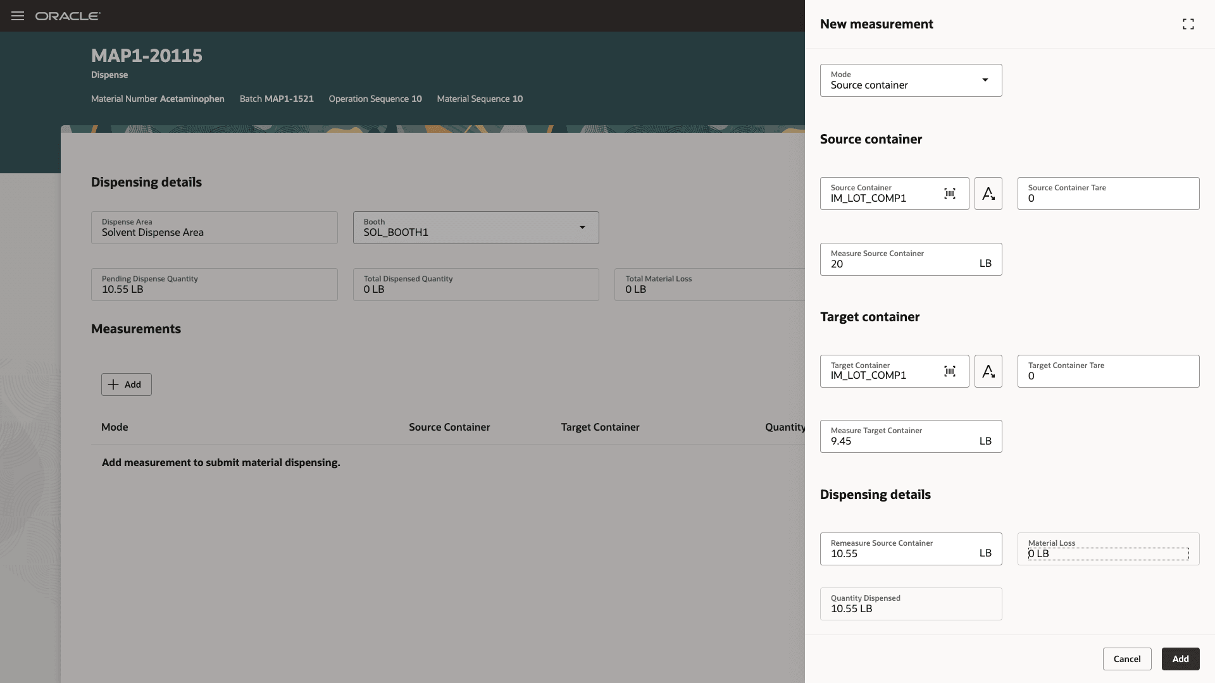Click the Oracle logo
This screenshot has height=683, width=1215.
click(68, 16)
